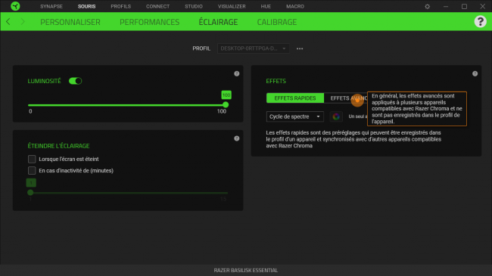Toggle the Luminosité switch off
Screen dimensions: 492x276
click(75, 81)
